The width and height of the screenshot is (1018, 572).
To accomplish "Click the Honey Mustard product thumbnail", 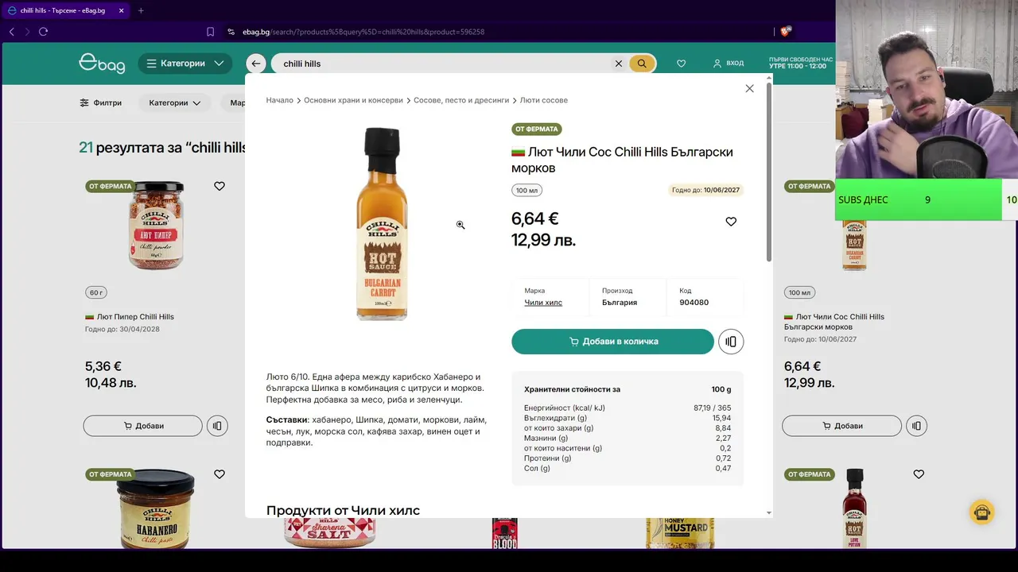I will (680, 532).
